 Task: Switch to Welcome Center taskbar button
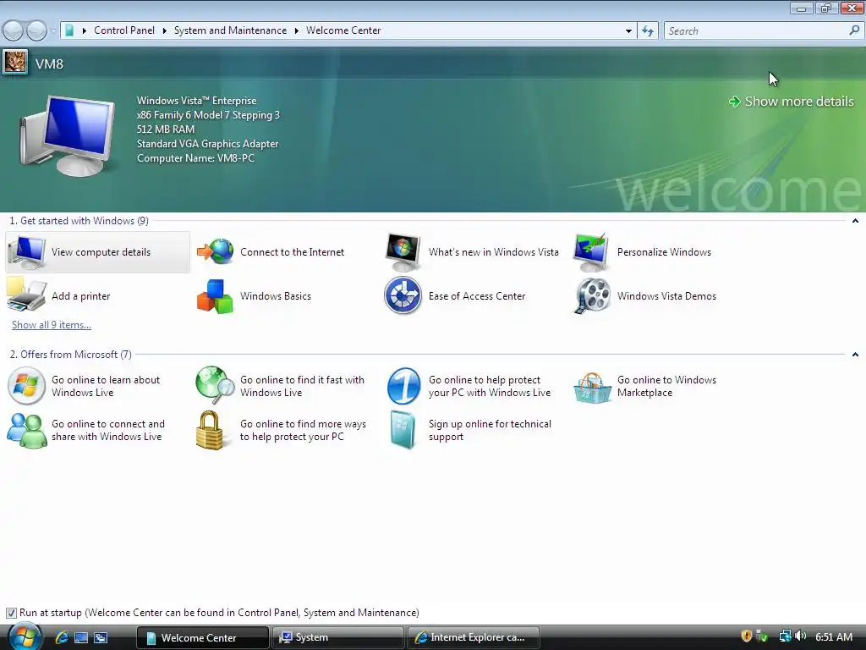click(x=203, y=637)
